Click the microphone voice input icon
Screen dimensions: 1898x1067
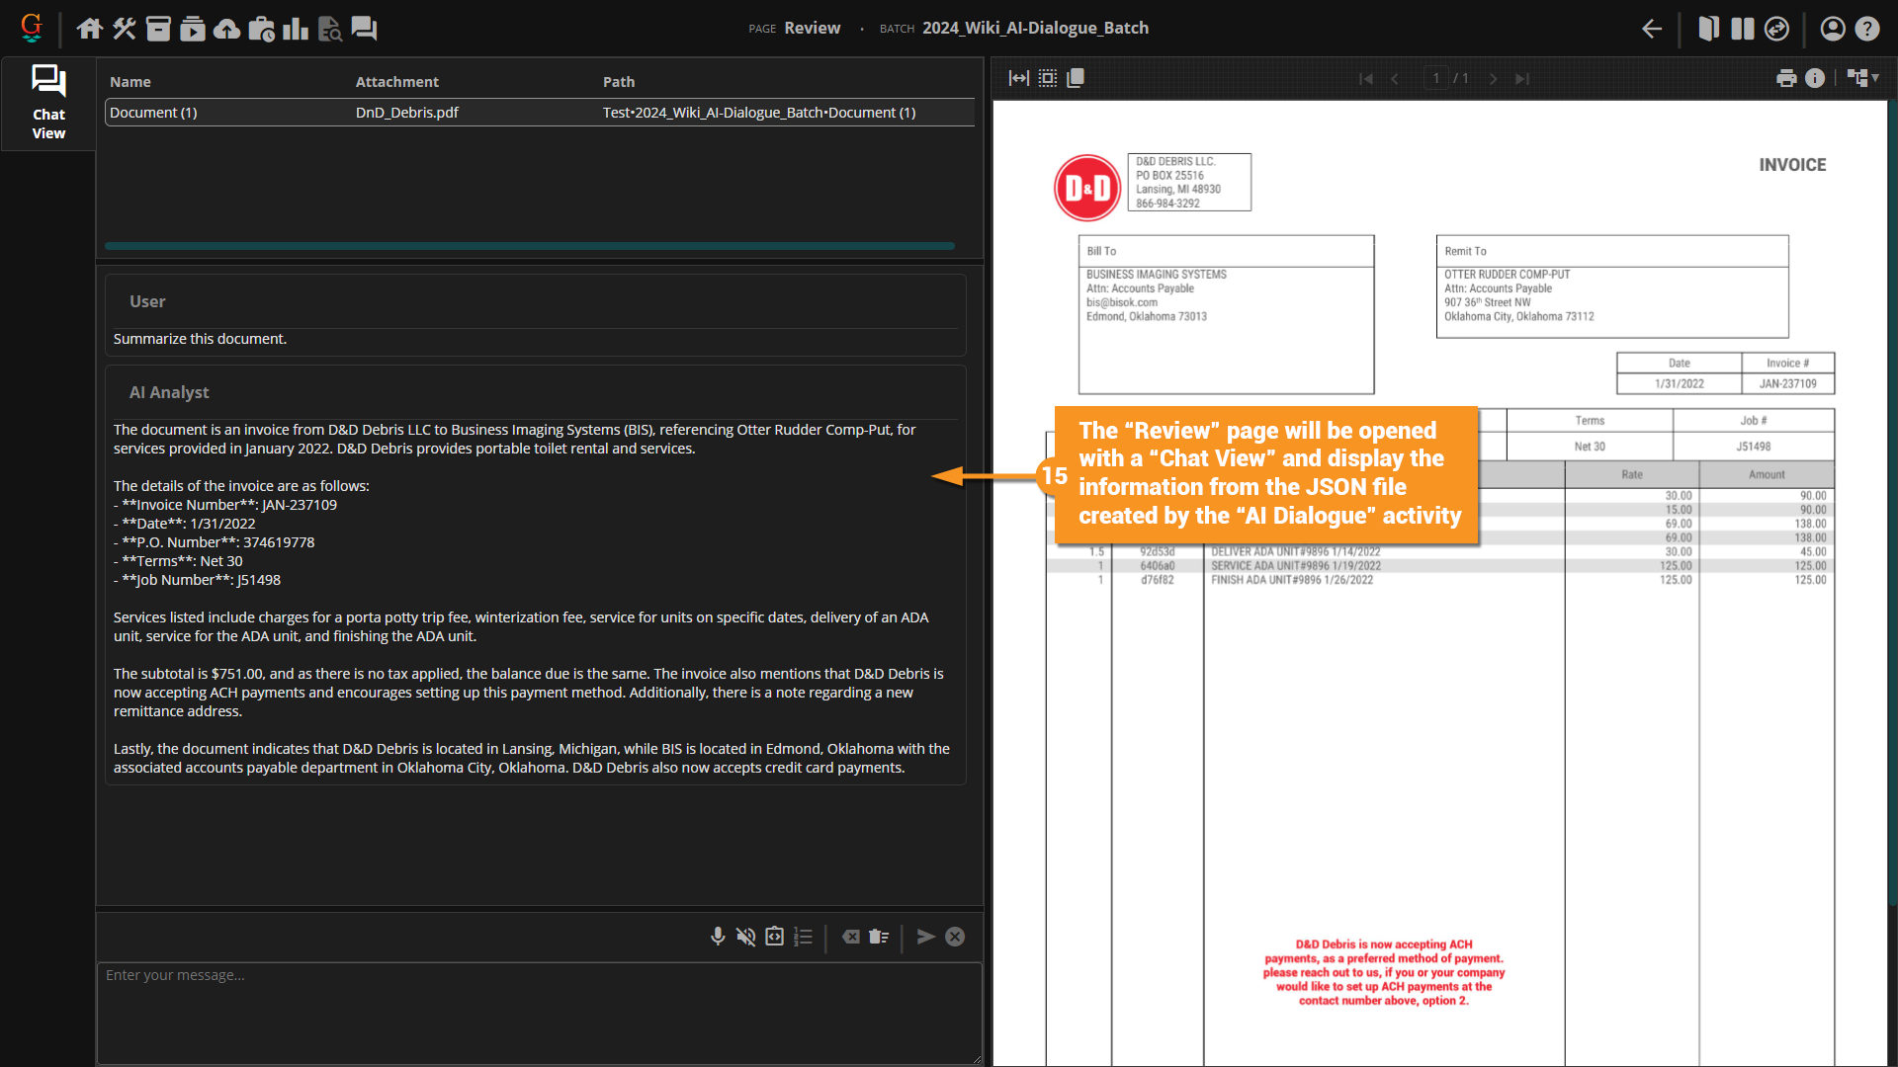[x=718, y=937]
